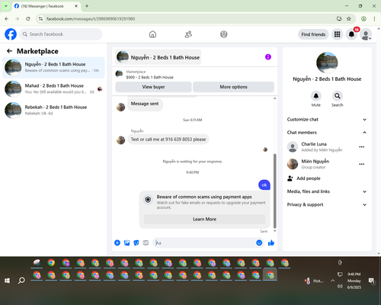Open the Mahad 2 Beds 1 Bath House conversation
Image resolution: width=381 pixels, height=305 pixels.
53,88
